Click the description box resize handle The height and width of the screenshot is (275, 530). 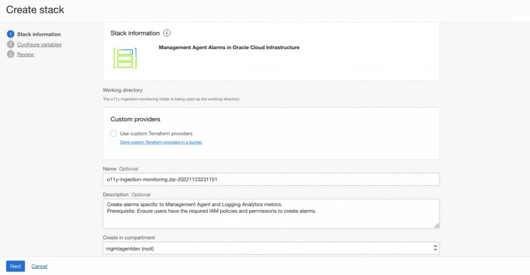tap(436, 225)
